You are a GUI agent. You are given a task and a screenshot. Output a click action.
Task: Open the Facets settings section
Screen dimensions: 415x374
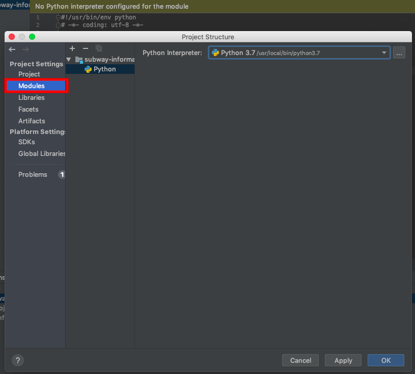click(28, 109)
